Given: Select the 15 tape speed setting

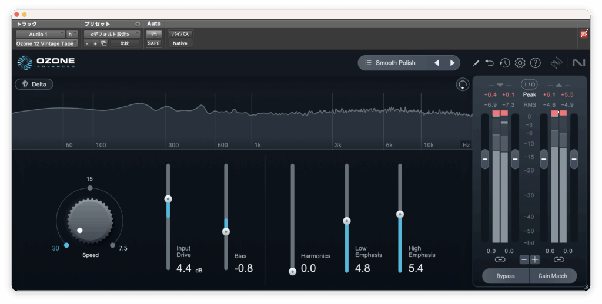Looking at the screenshot, I should coord(89,188).
